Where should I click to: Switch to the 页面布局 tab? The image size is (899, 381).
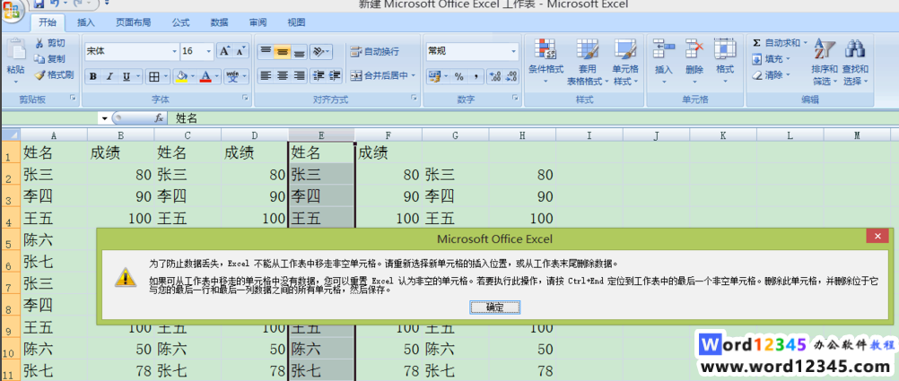(x=133, y=22)
